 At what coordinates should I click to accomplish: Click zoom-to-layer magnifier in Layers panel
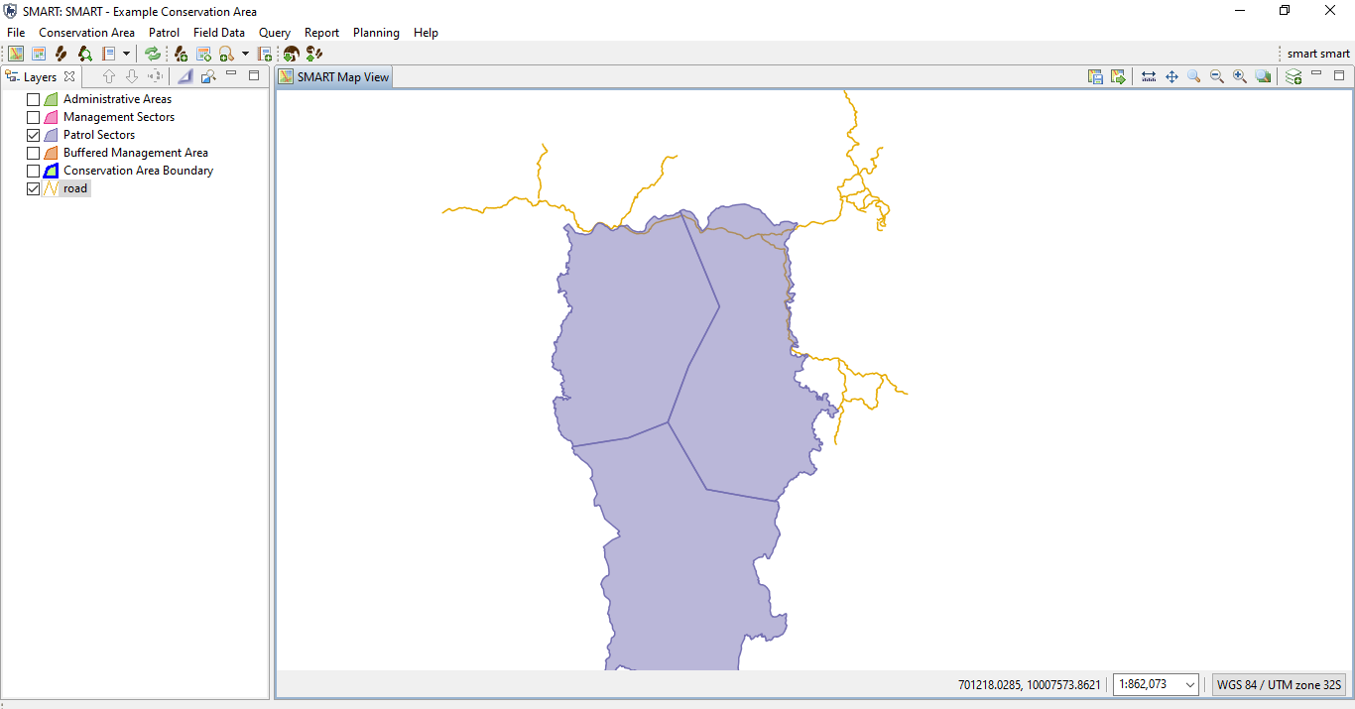208,76
